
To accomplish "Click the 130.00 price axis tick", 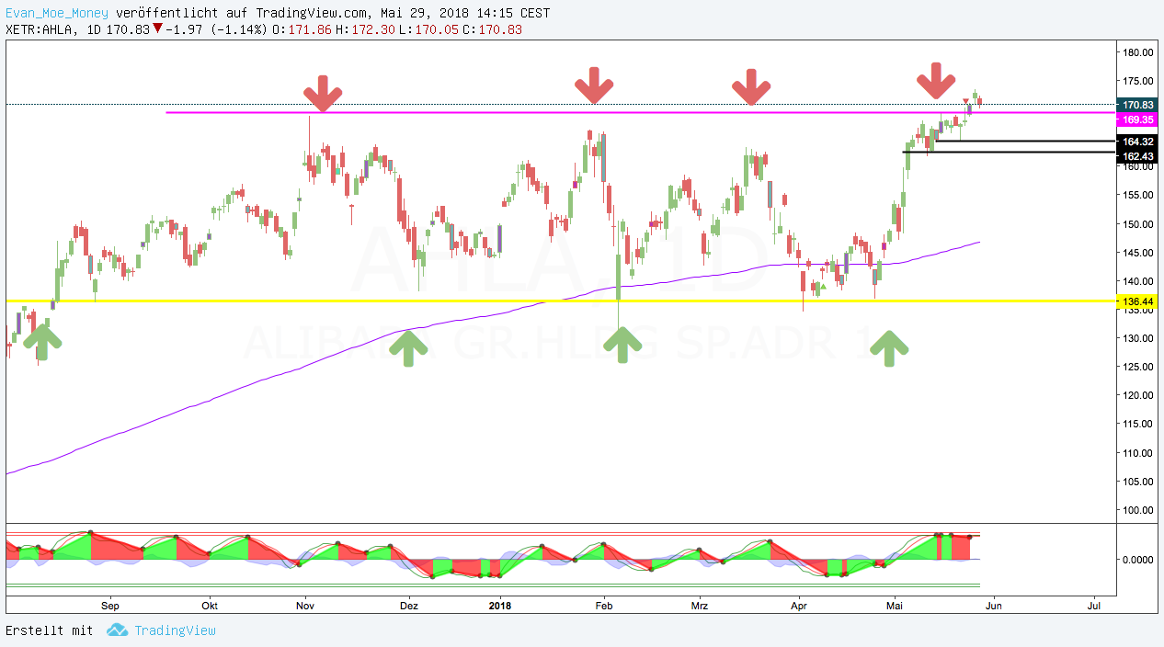I will (x=1138, y=338).
